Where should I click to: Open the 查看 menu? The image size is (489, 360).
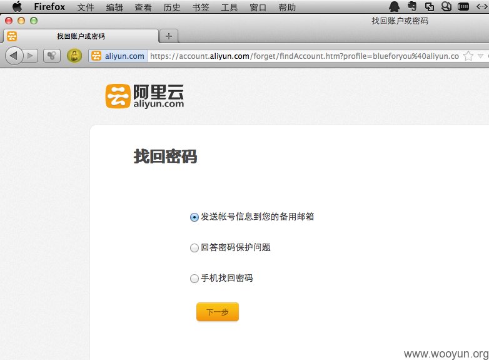[x=143, y=7]
